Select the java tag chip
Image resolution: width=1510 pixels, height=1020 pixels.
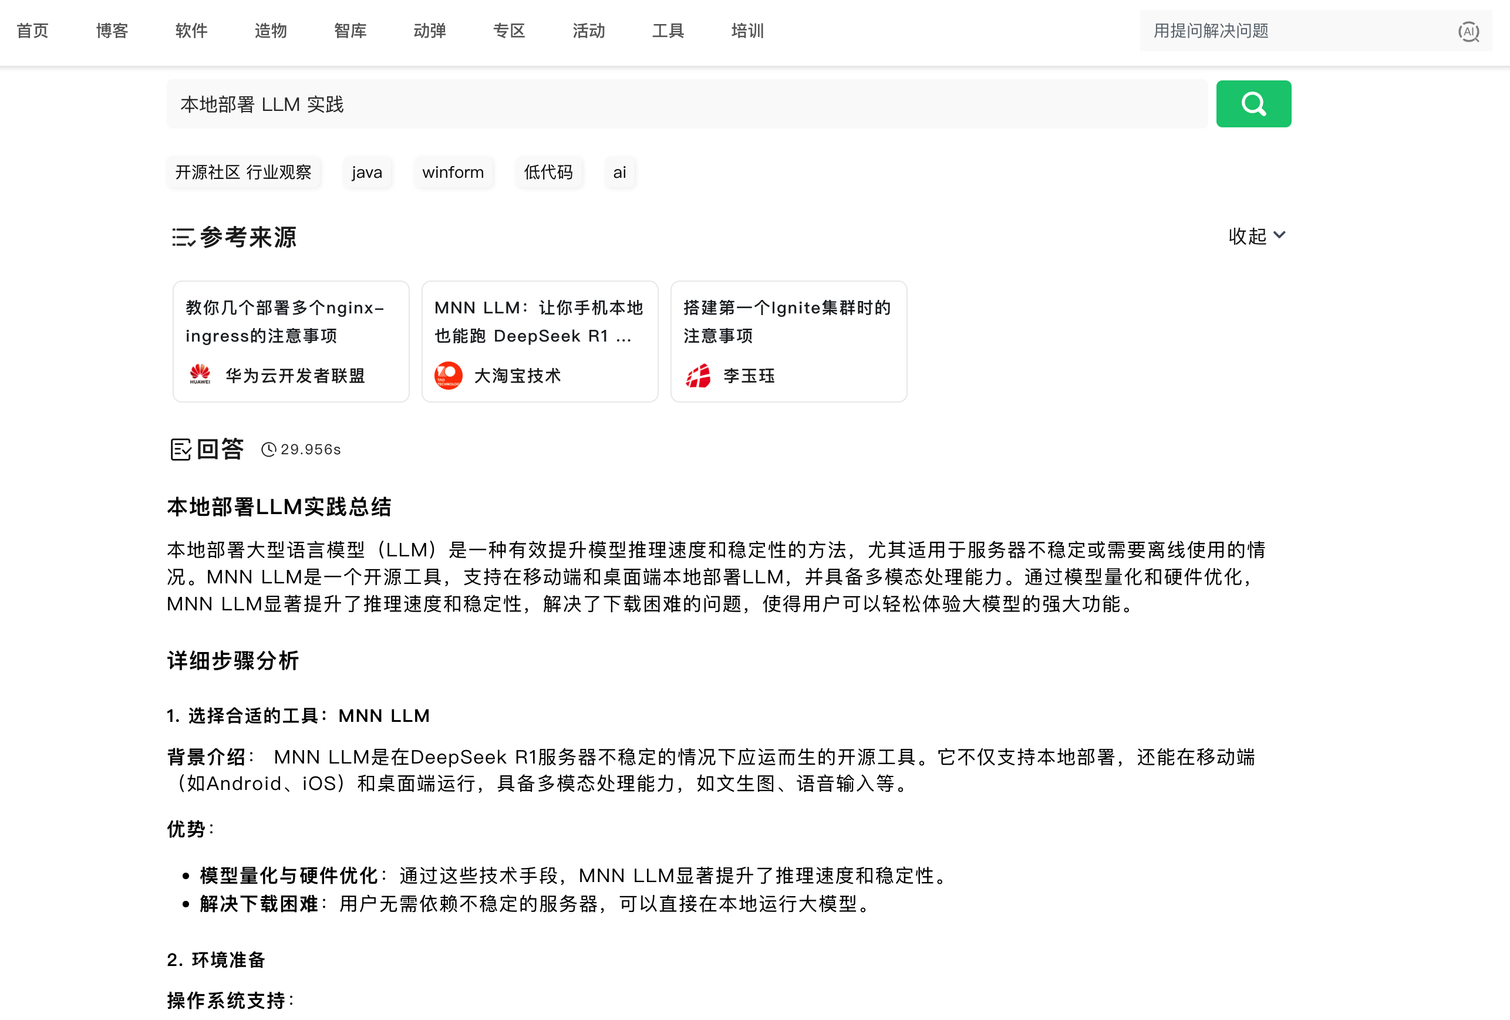point(366,172)
